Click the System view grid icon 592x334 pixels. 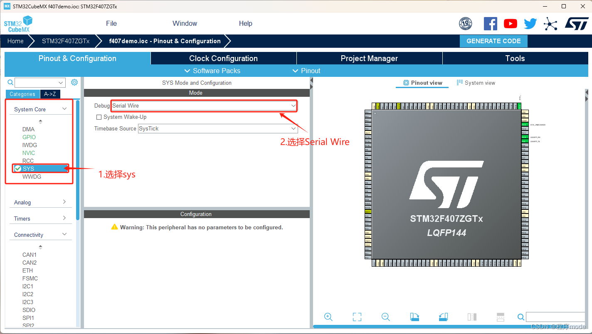click(460, 83)
